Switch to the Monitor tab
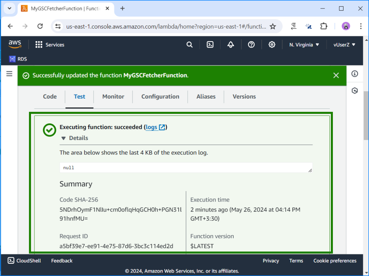The width and height of the screenshot is (369, 276). (x=113, y=97)
